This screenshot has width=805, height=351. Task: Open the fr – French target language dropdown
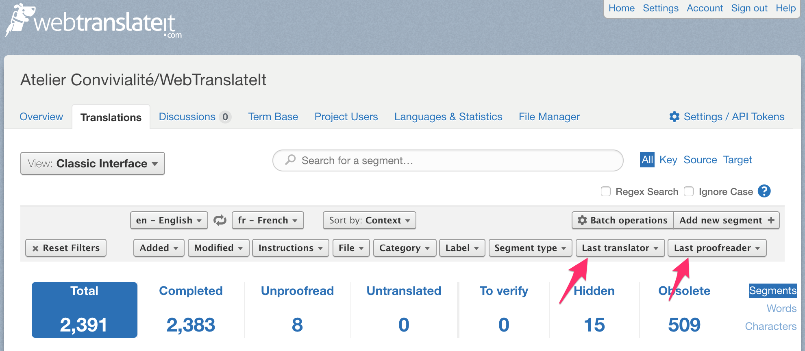click(x=268, y=220)
